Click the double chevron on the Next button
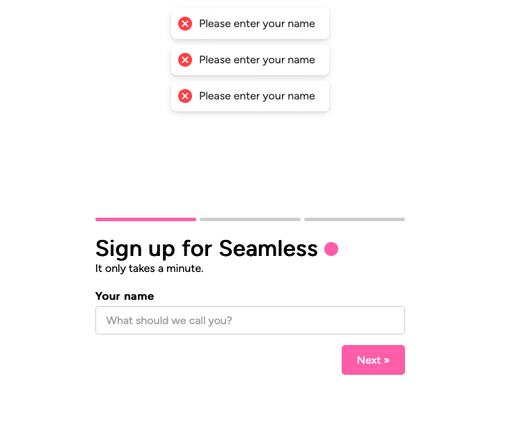 pos(387,360)
